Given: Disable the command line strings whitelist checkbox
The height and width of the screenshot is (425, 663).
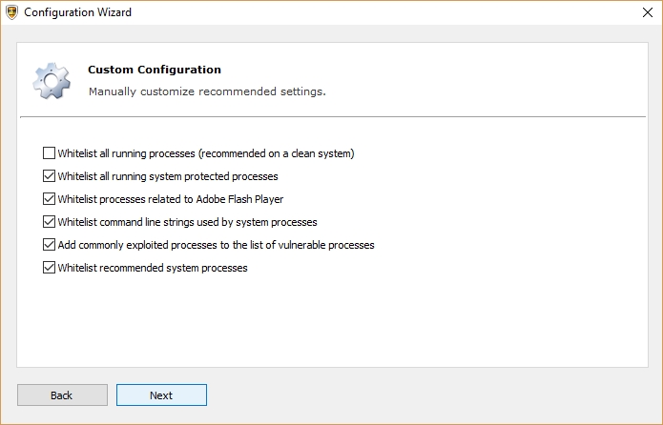Looking at the screenshot, I should tap(50, 222).
